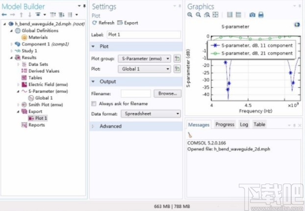Viewport: 305px width, 211px height.
Task: Open the Data format dropdown
Action: [151, 114]
